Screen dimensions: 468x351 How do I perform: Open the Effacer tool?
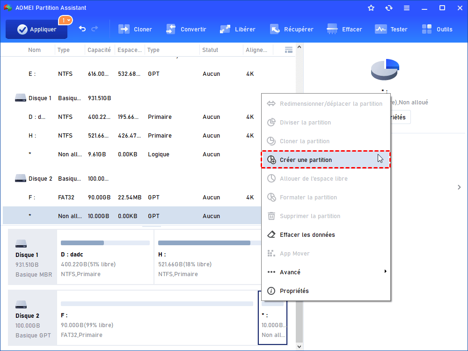point(344,29)
